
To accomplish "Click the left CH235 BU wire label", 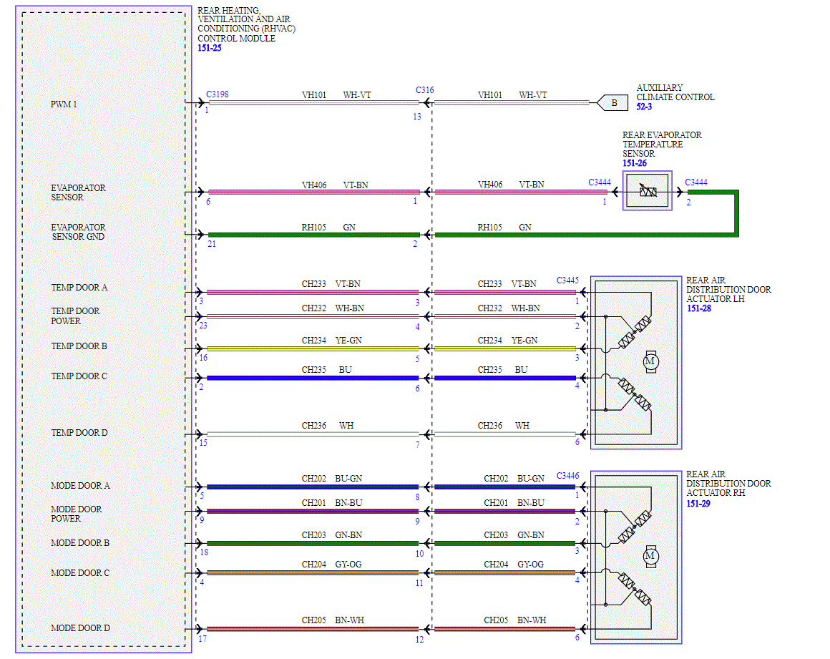I will (x=326, y=369).
